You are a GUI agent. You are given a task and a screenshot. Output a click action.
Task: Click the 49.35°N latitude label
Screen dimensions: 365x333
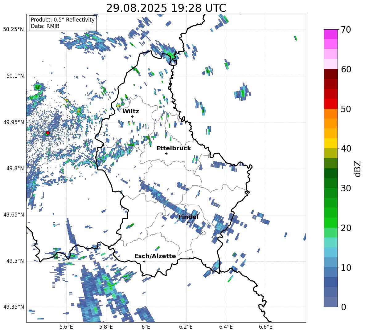click(14, 307)
